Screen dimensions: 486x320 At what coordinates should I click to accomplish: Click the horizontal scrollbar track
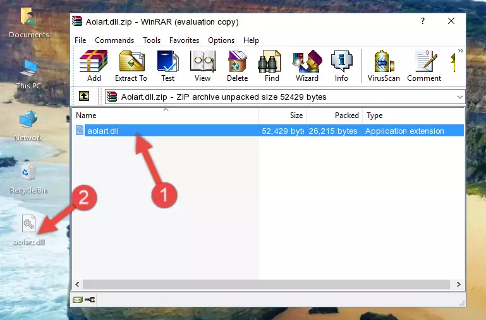[x=266, y=284]
